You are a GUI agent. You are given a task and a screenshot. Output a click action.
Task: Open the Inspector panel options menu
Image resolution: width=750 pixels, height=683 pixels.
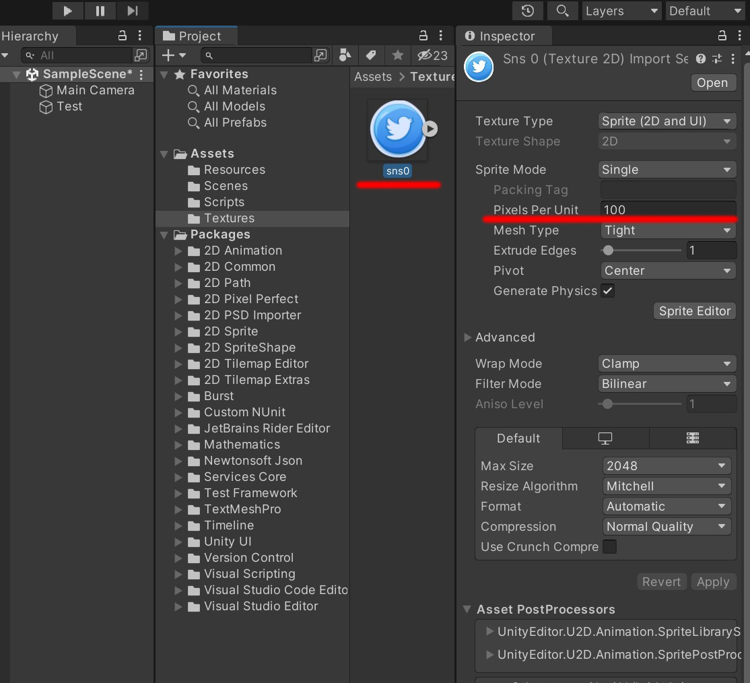click(739, 36)
